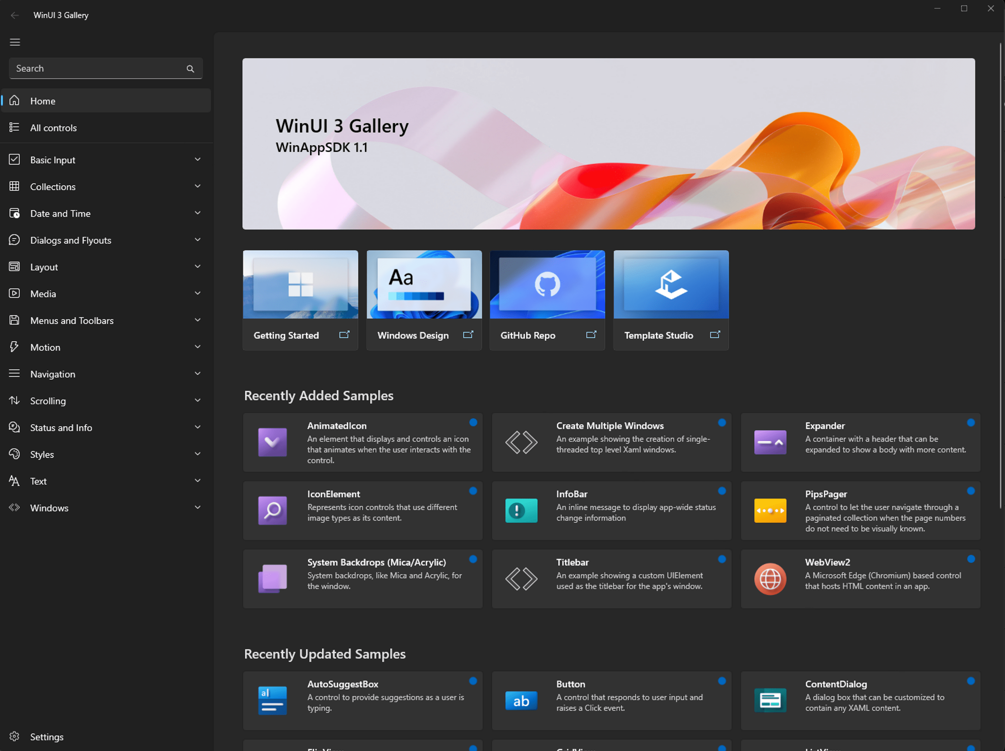Click the WebView2 globe icon
This screenshot has height=751, width=1005.
[770, 579]
